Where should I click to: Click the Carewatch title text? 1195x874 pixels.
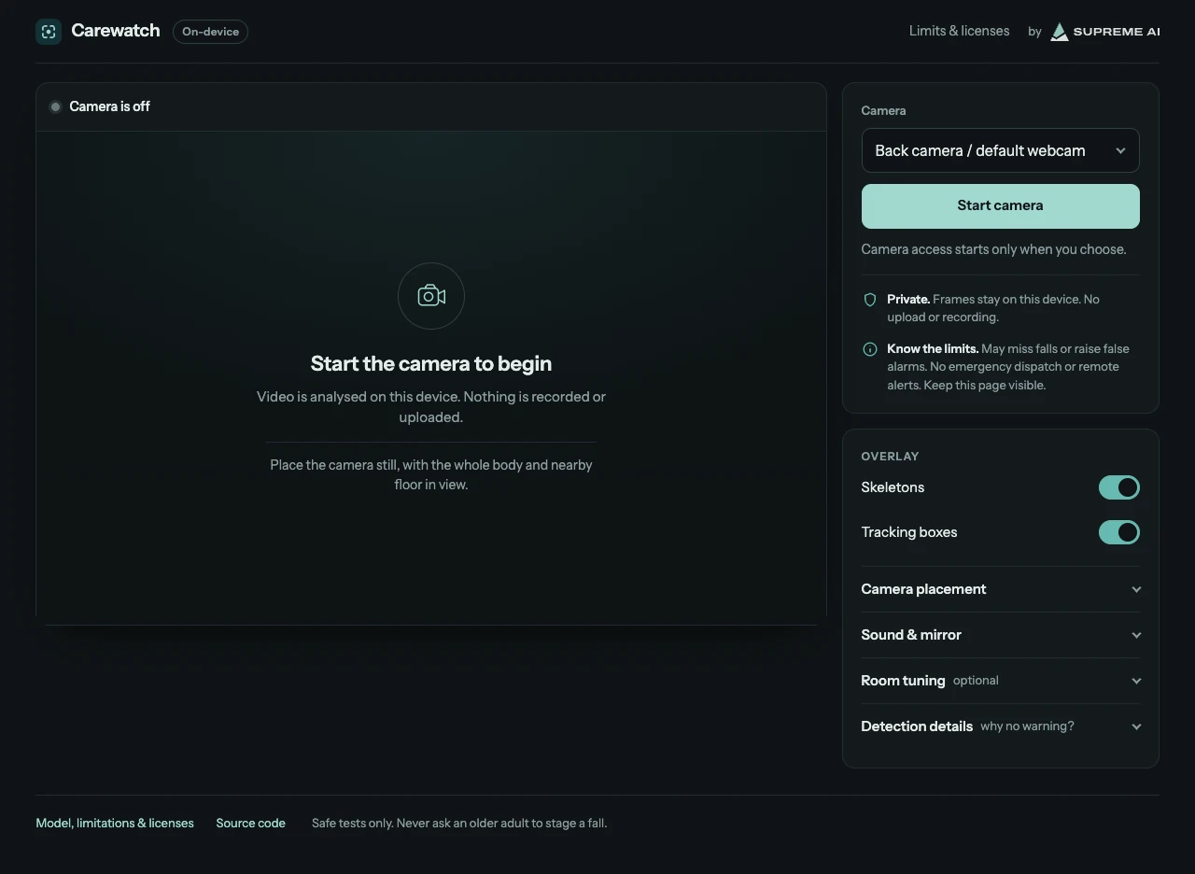point(116,31)
